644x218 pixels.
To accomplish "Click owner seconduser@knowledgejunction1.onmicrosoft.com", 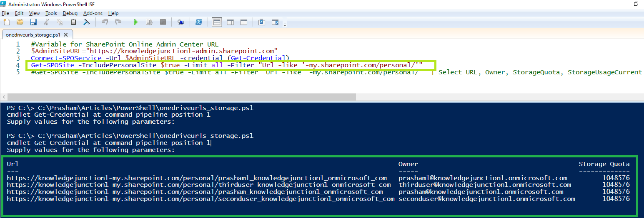I will coord(487,199).
